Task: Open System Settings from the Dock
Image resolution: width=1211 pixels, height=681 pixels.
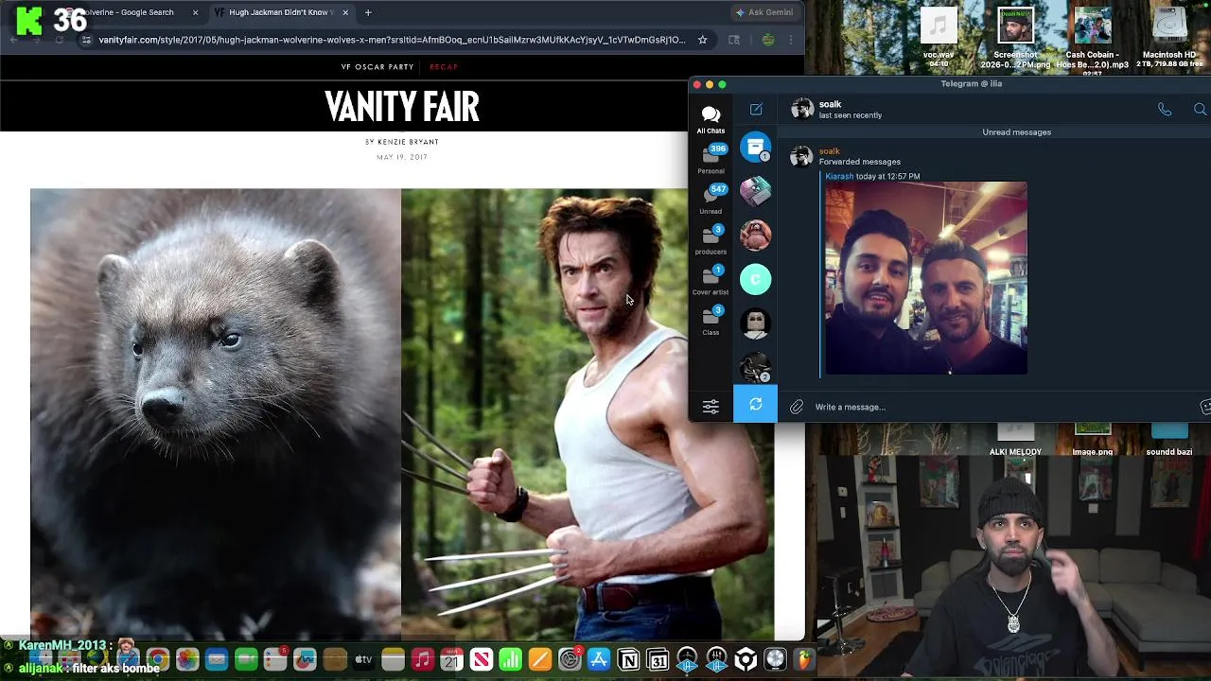Action: point(570,659)
